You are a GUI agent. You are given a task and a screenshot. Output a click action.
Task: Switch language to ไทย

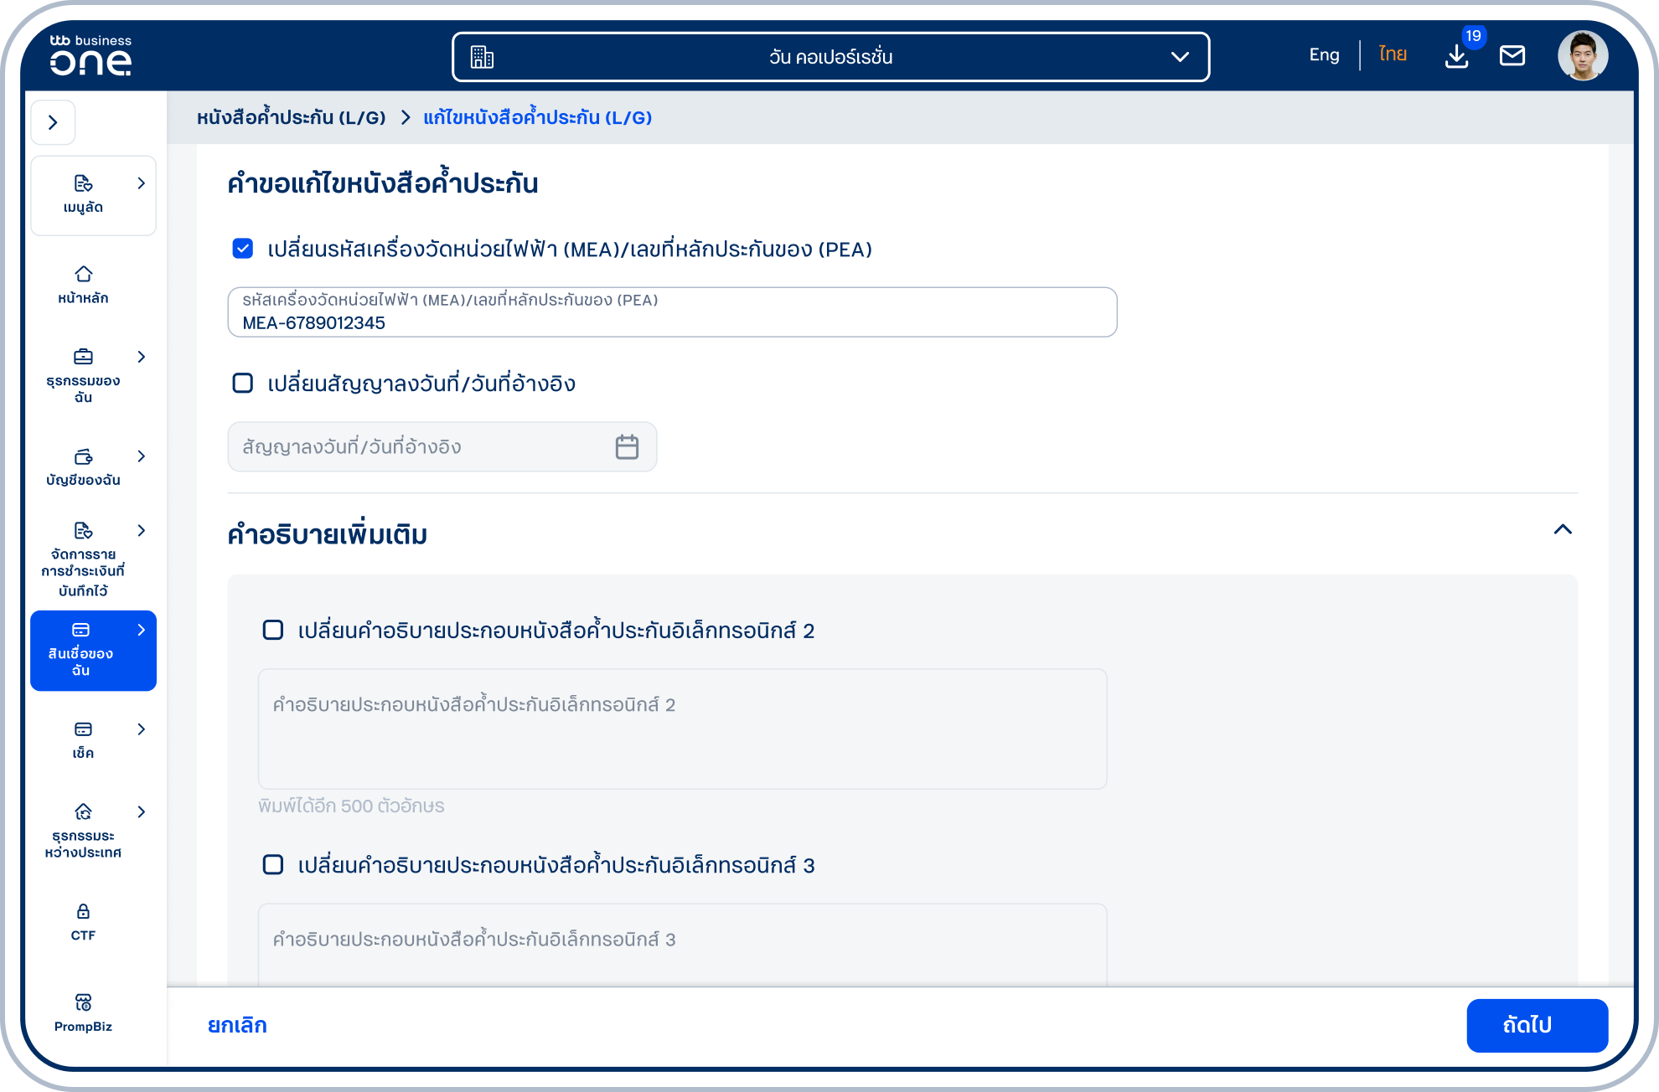pos(1393,54)
